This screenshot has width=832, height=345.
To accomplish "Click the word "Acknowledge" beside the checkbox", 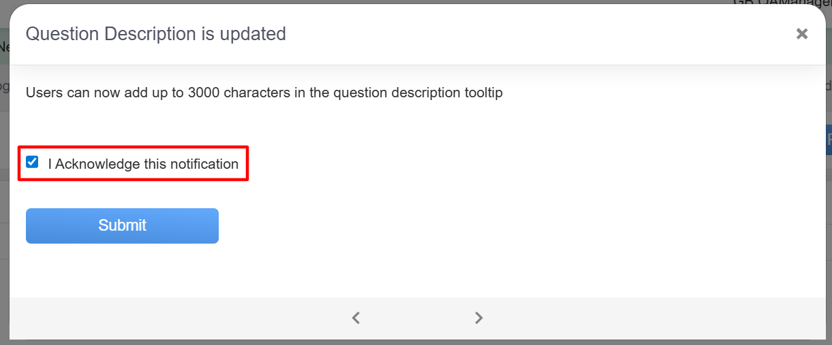I will tap(97, 164).
